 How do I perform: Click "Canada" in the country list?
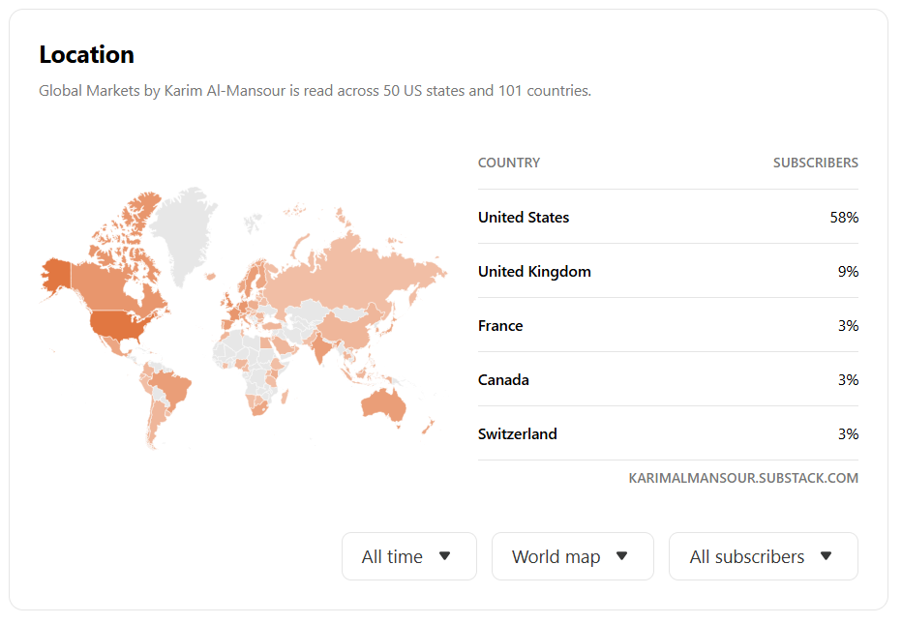pos(503,379)
